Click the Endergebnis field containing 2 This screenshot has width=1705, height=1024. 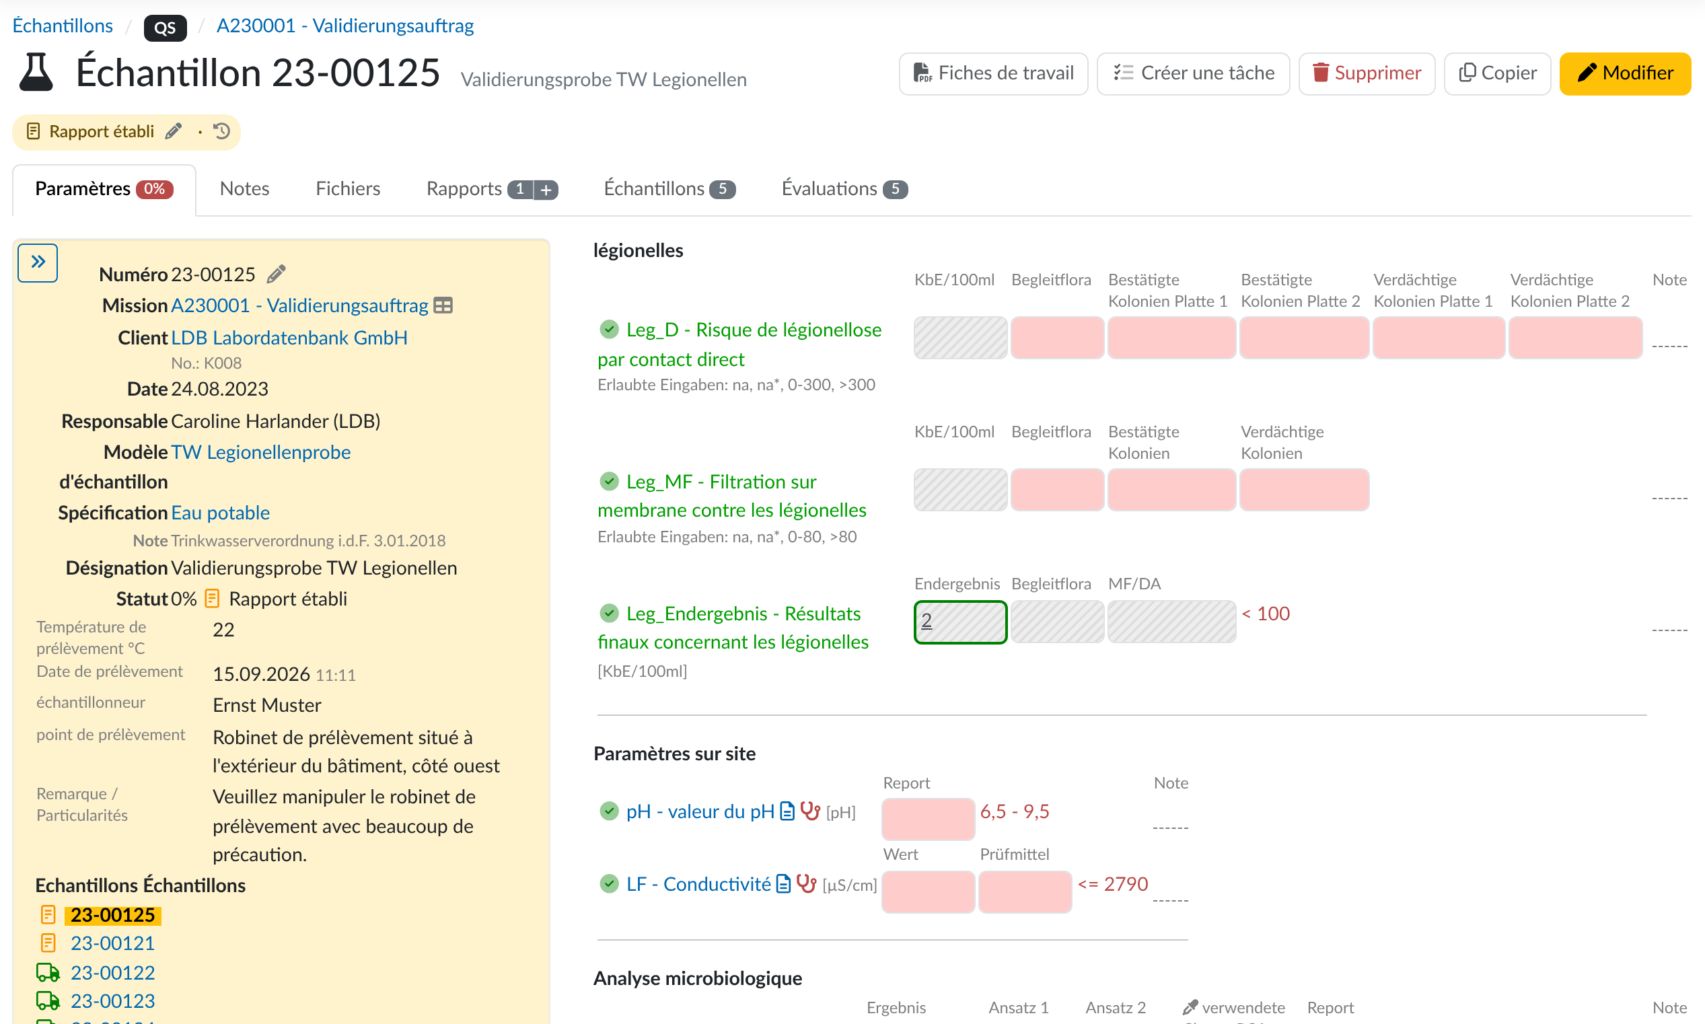tap(960, 622)
